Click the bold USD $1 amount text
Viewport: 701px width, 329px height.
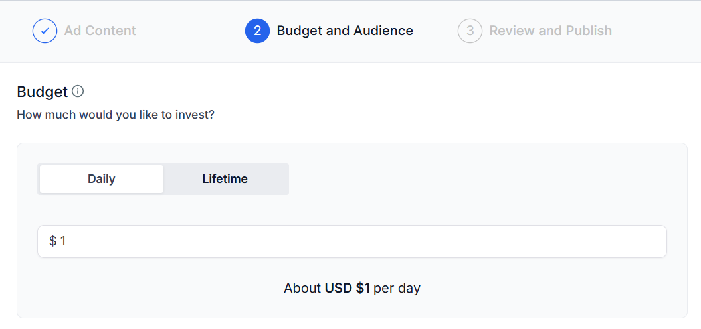pyautogui.click(x=348, y=289)
